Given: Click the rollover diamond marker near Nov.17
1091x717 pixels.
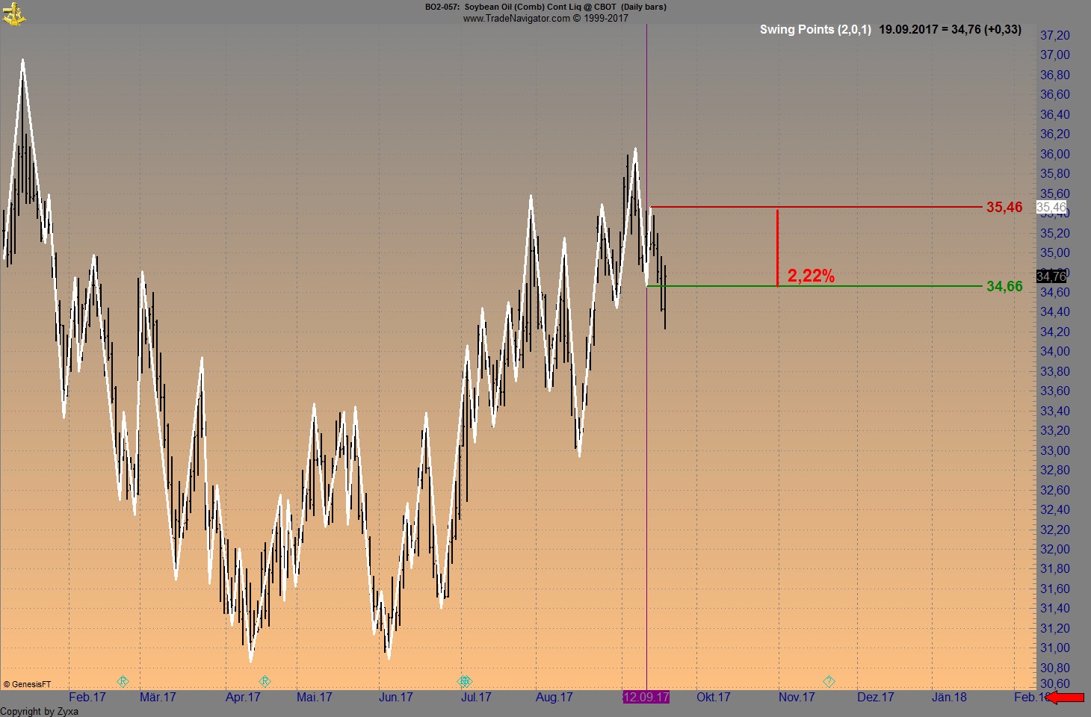Looking at the screenshot, I should click(828, 681).
